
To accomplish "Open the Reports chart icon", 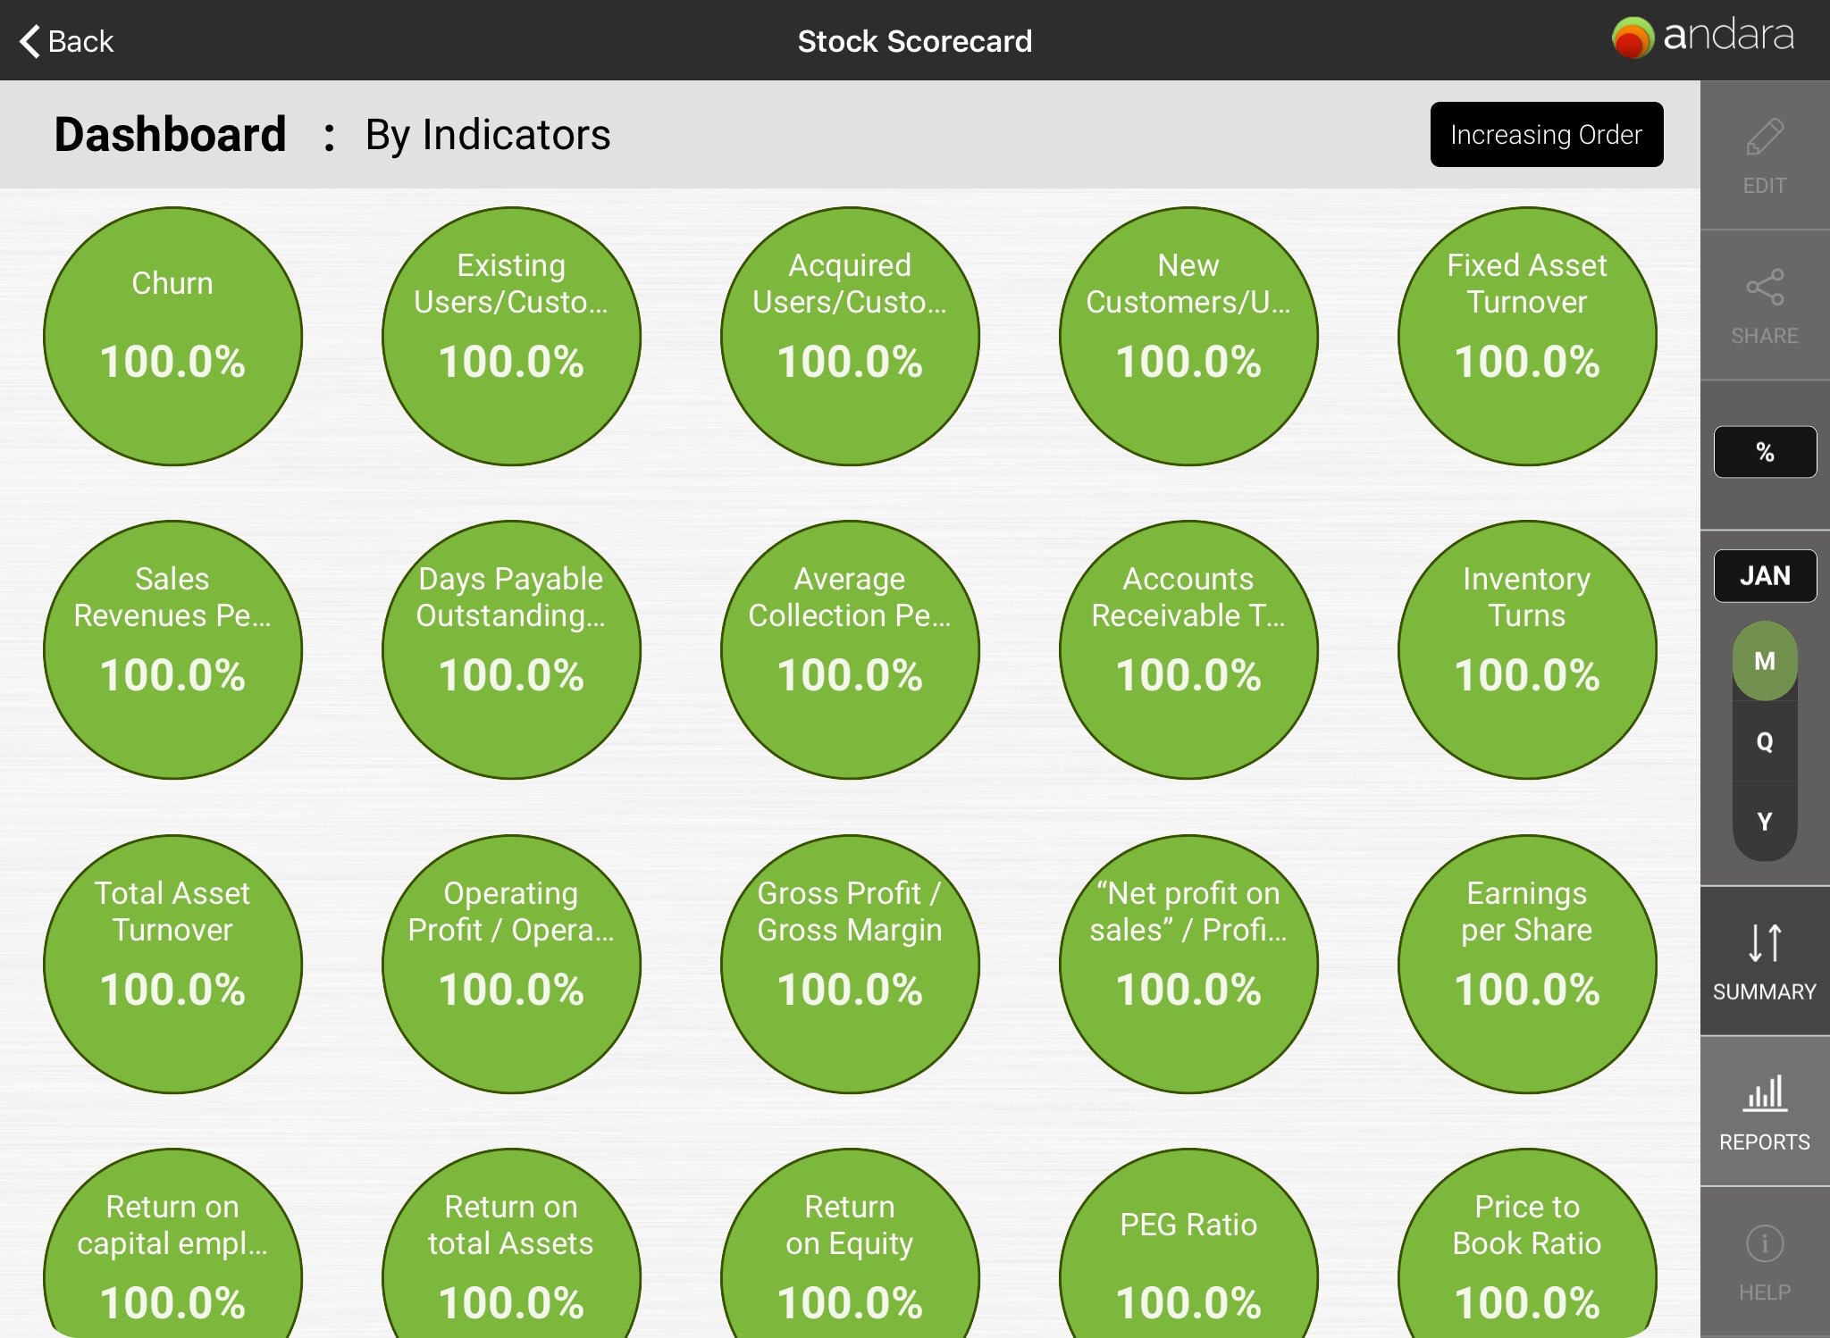I will pyautogui.click(x=1764, y=1094).
